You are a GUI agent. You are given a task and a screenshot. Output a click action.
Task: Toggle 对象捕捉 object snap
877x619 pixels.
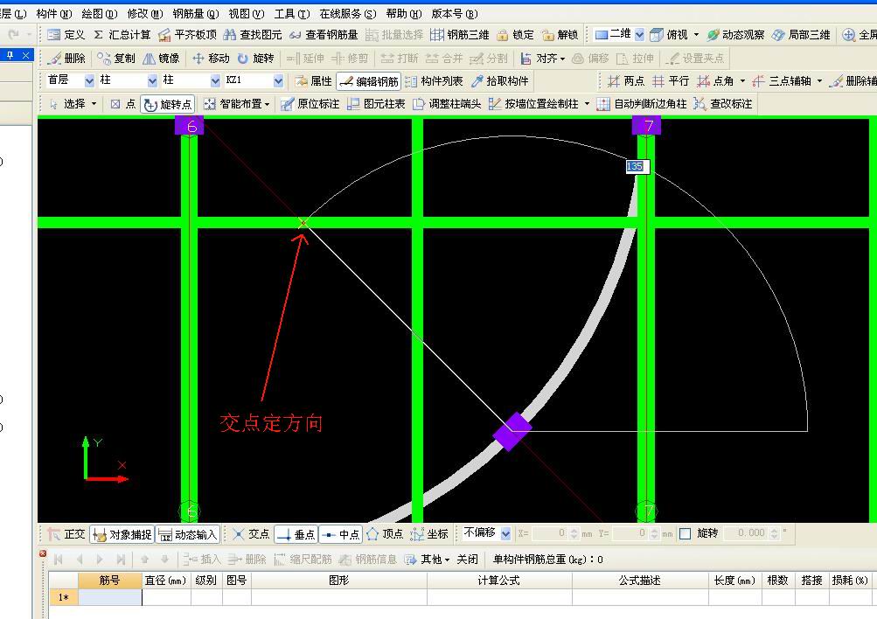(x=122, y=534)
